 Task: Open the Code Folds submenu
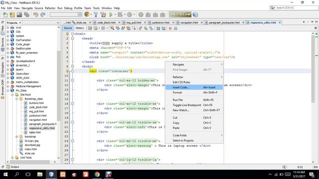coord(194,135)
